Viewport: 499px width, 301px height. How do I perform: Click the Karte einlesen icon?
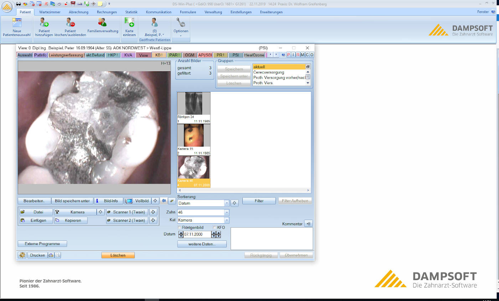(x=129, y=27)
